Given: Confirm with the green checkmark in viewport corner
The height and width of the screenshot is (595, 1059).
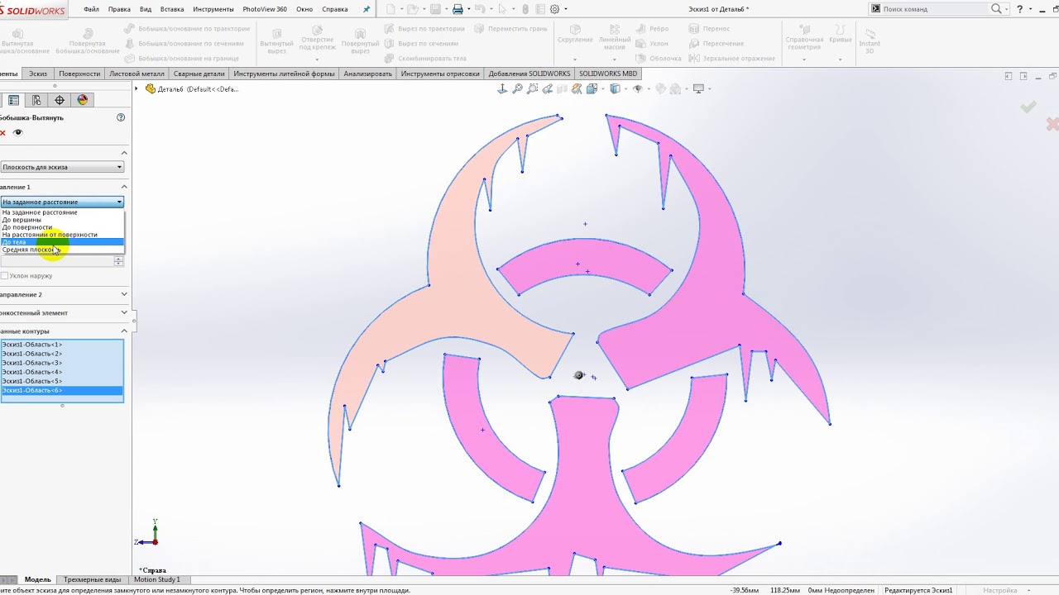Looking at the screenshot, I should coord(1028,107).
